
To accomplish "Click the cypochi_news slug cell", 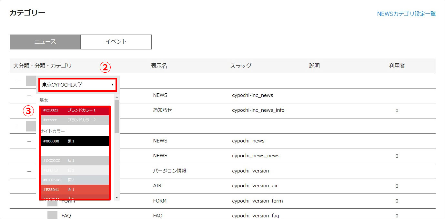I will (248, 141).
